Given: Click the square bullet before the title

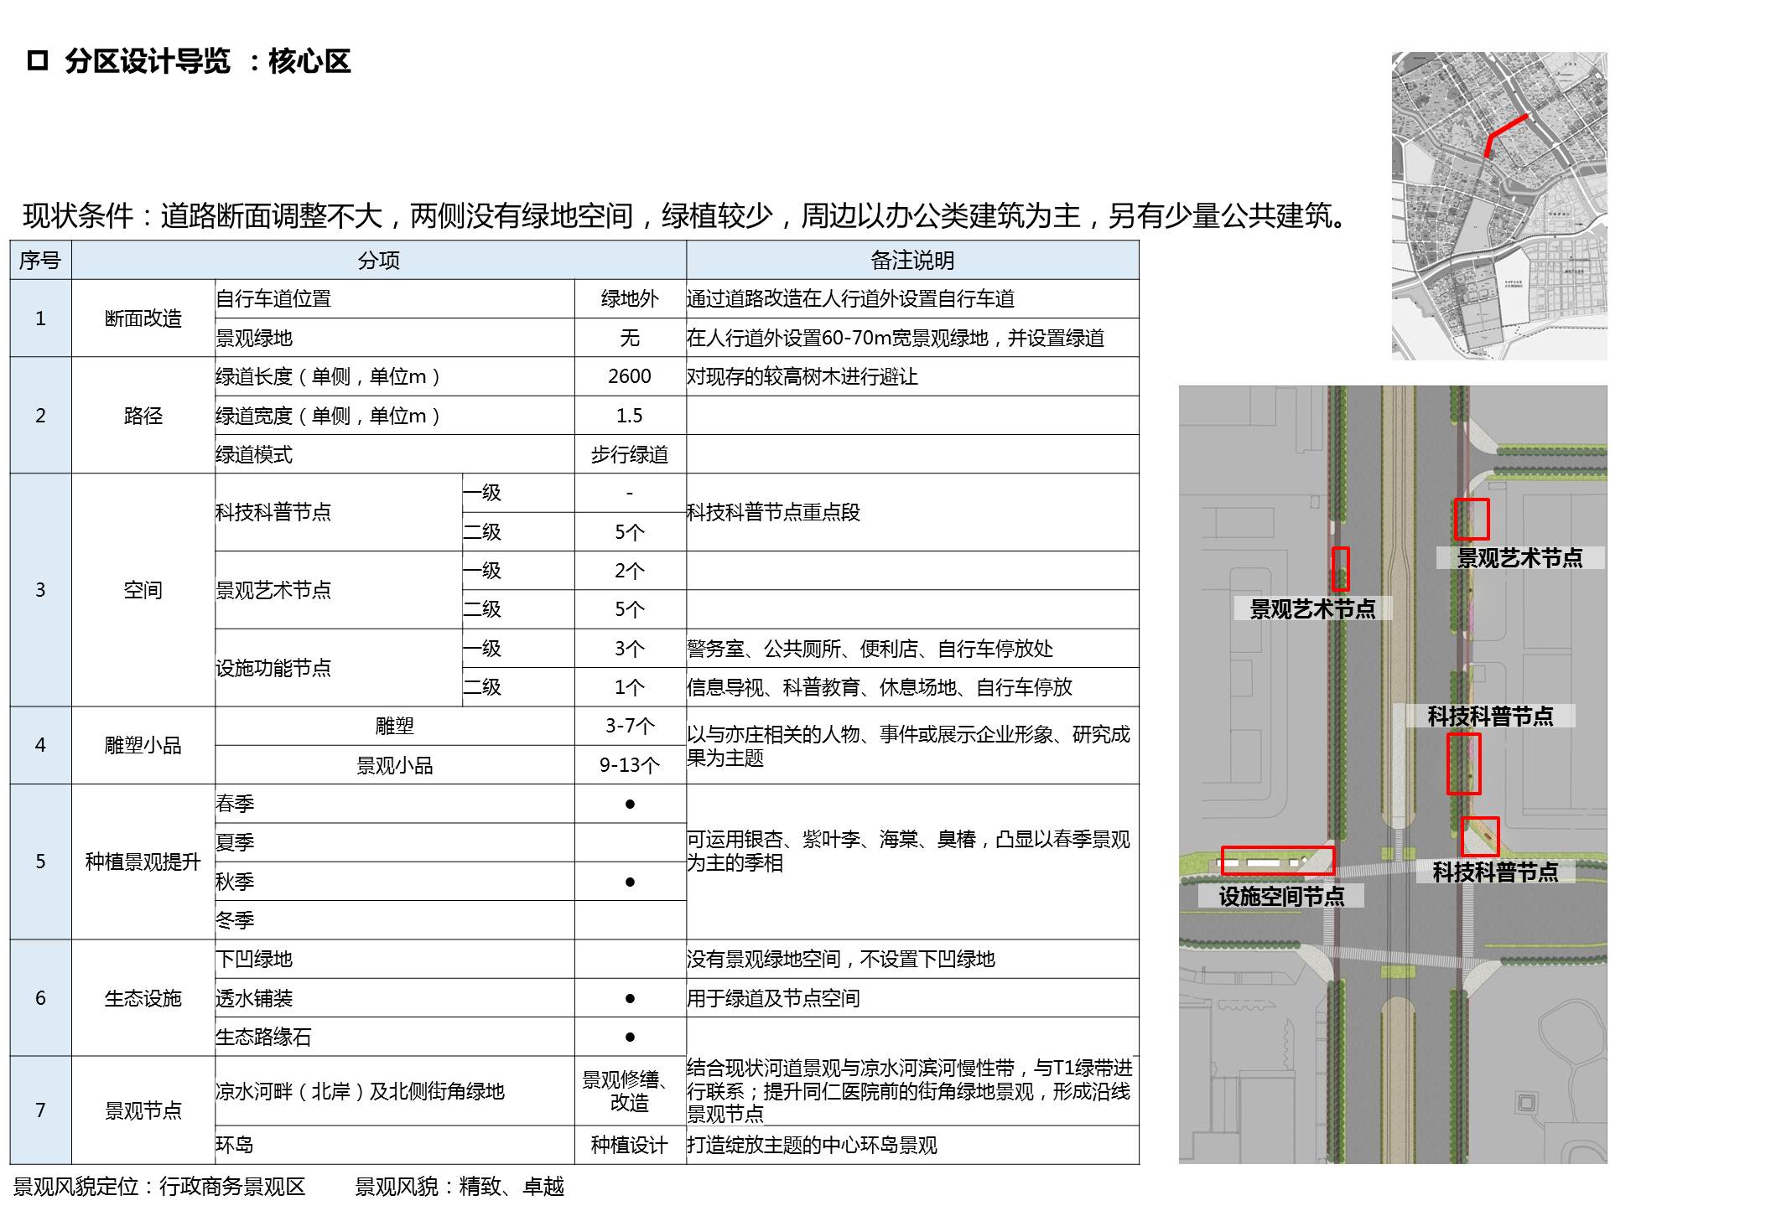Looking at the screenshot, I should (38, 60).
